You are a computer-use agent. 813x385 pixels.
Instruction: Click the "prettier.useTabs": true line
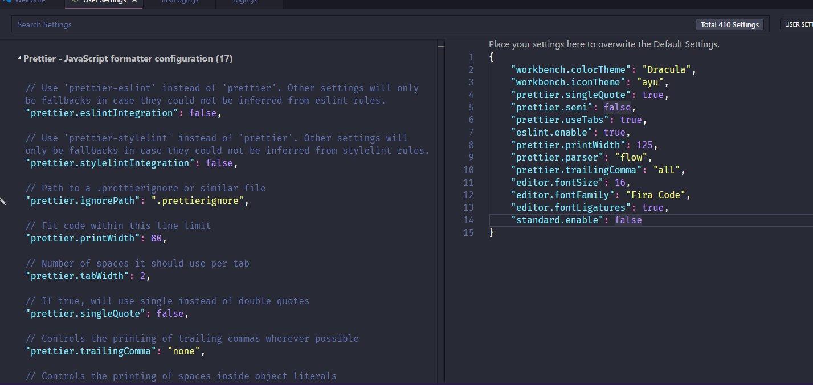tap(579, 120)
